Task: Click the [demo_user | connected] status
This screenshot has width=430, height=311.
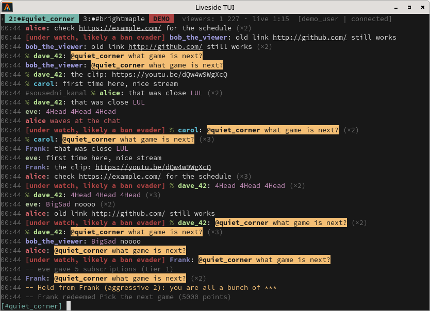Action: pos(345,19)
